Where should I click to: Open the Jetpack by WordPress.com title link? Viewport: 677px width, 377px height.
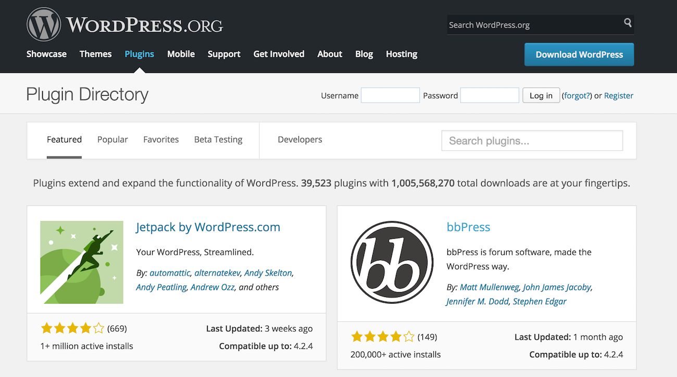pyautogui.click(x=208, y=227)
